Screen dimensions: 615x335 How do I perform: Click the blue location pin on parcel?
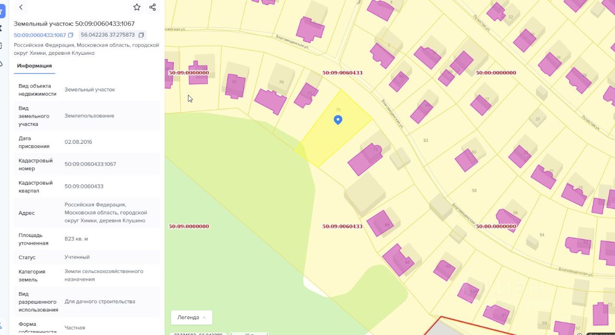338,120
